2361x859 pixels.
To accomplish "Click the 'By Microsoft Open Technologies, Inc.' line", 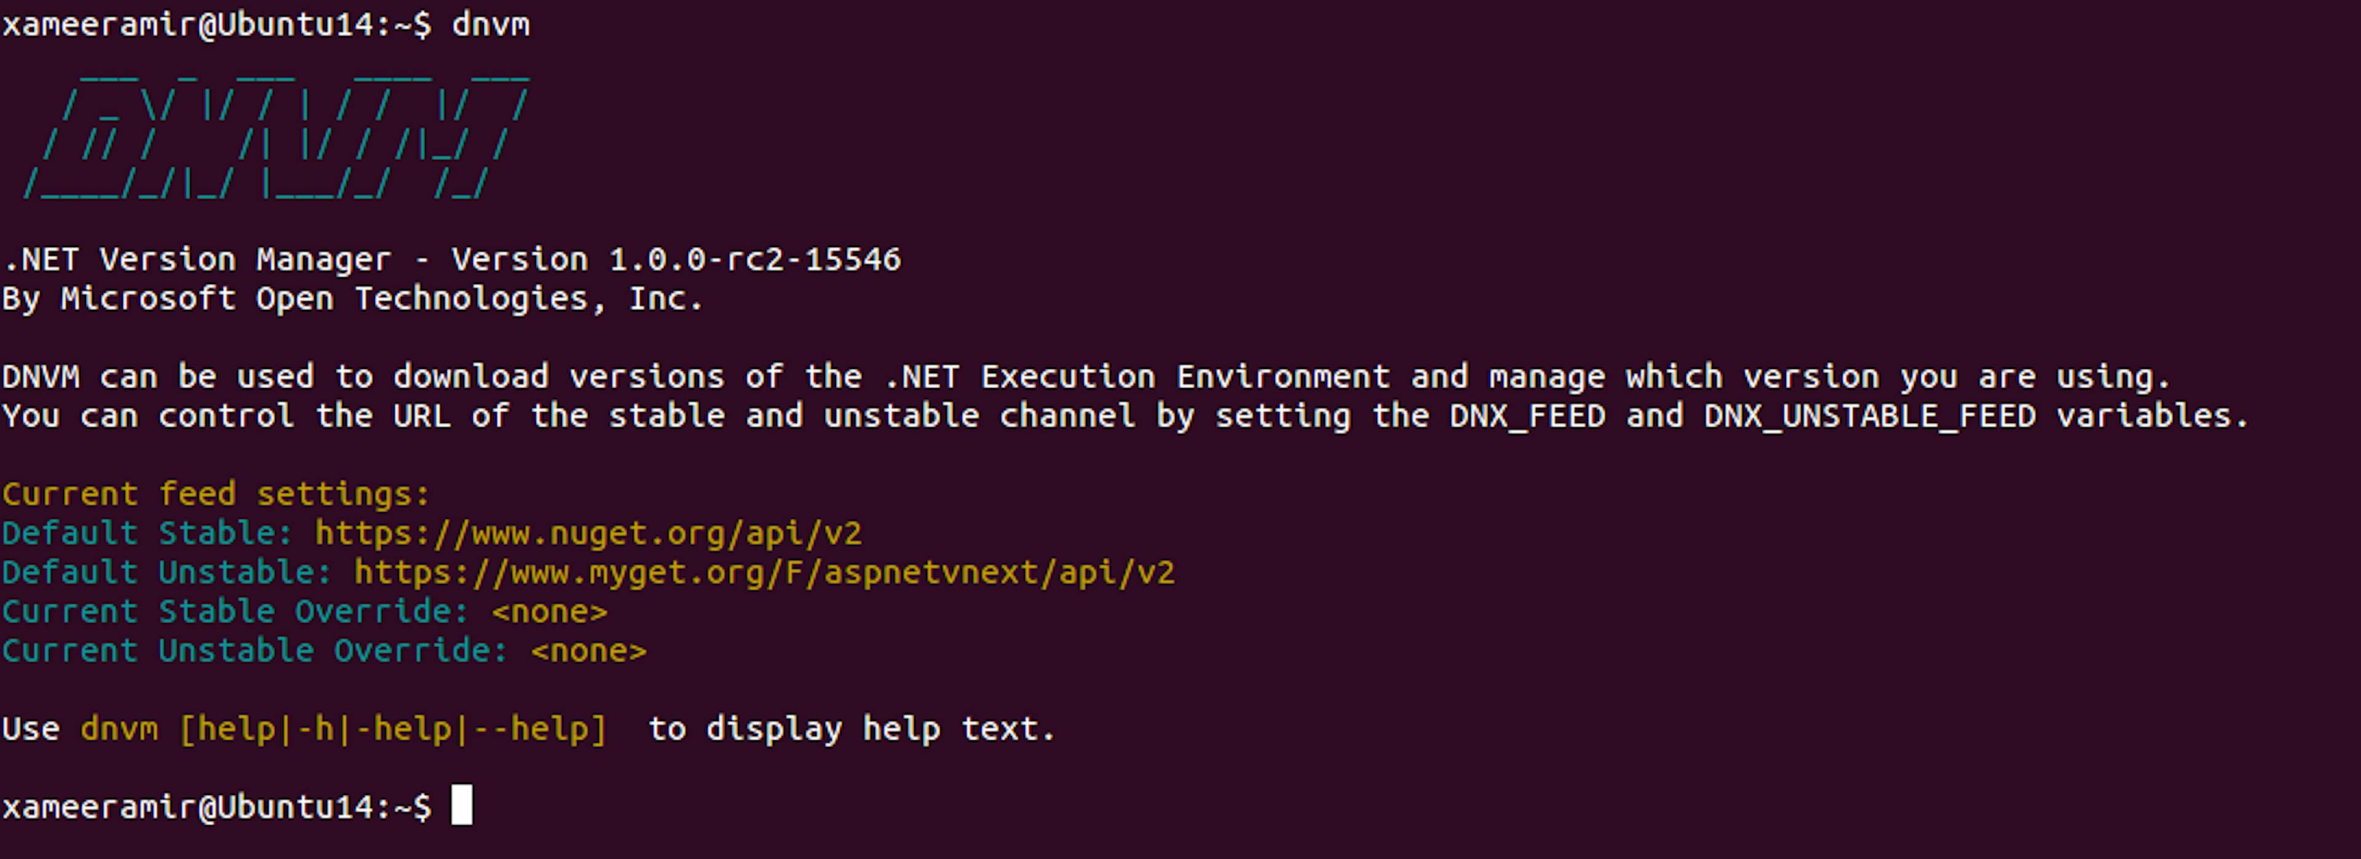I will pyautogui.click(x=353, y=299).
